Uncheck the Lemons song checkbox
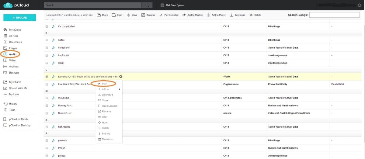Image resolution: width=365 pixels, height=159 pixels. click(47, 77)
